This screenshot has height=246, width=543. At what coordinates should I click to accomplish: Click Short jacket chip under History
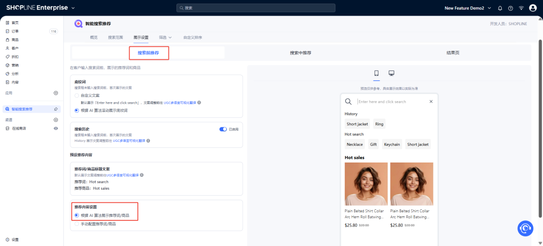coord(357,124)
